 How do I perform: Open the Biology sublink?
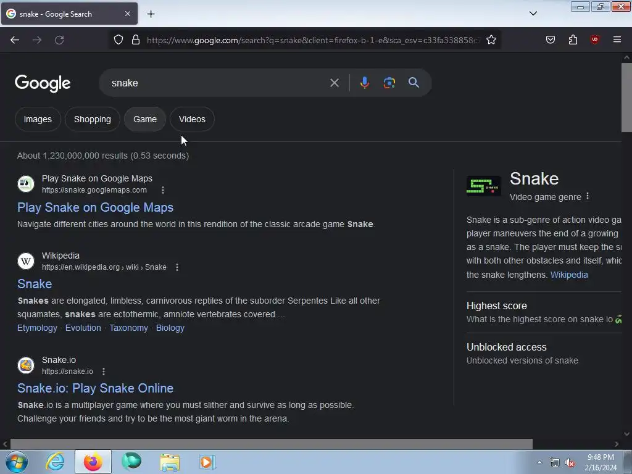pyautogui.click(x=170, y=328)
